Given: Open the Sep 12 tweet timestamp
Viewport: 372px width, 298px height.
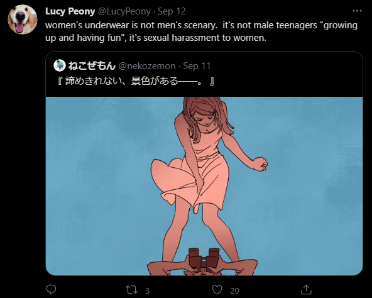Looking at the screenshot, I should (172, 11).
